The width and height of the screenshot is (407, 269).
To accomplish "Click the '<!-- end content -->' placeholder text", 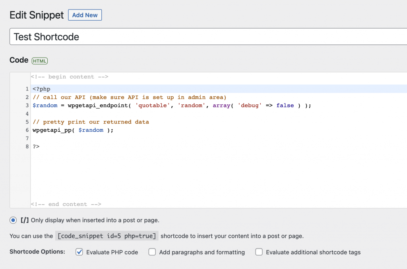I will 66,204.
